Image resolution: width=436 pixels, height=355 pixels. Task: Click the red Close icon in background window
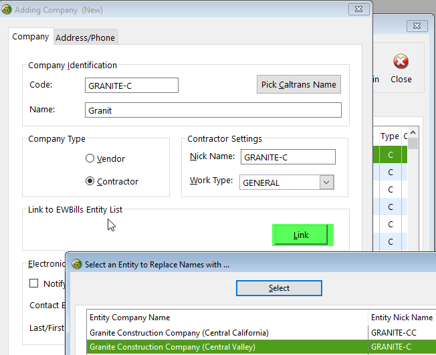pyautogui.click(x=401, y=62)
